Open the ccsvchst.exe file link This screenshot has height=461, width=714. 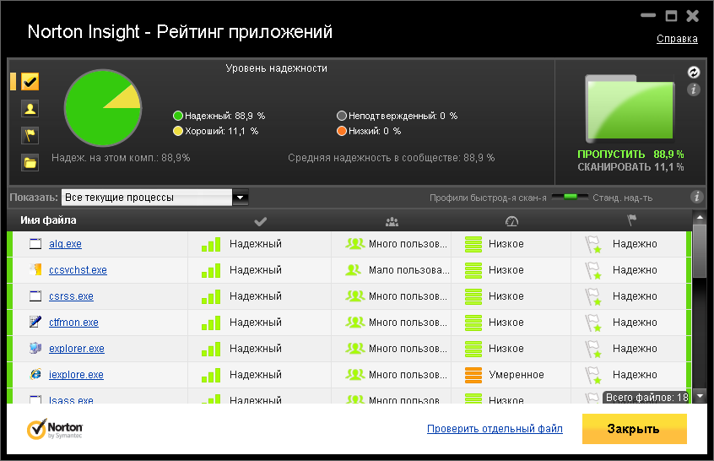[78, 269]
